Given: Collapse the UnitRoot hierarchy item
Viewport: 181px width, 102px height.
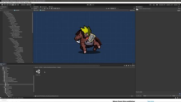Looking at the screenshot, I should point(3,12).
